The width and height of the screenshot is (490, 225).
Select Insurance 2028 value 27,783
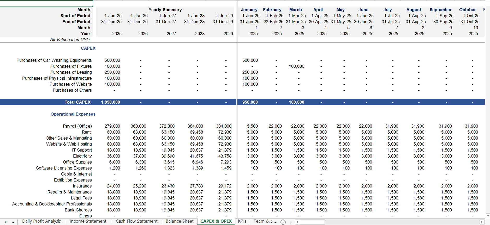click(196, 186)
